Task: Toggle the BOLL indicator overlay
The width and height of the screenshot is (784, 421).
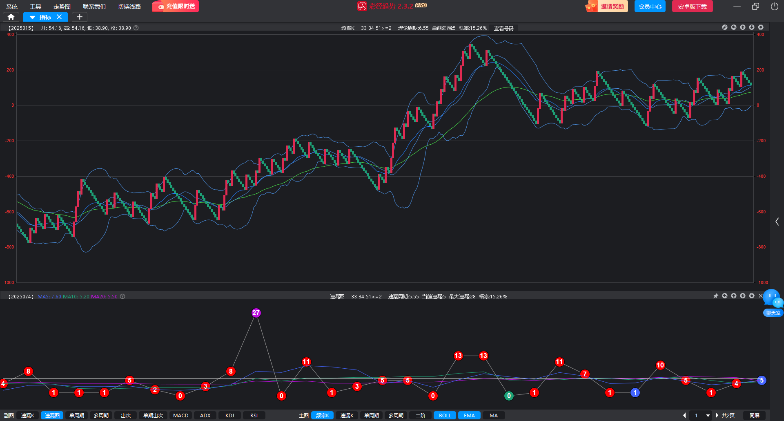Action: pyautogui.click(x=445, y=415)
